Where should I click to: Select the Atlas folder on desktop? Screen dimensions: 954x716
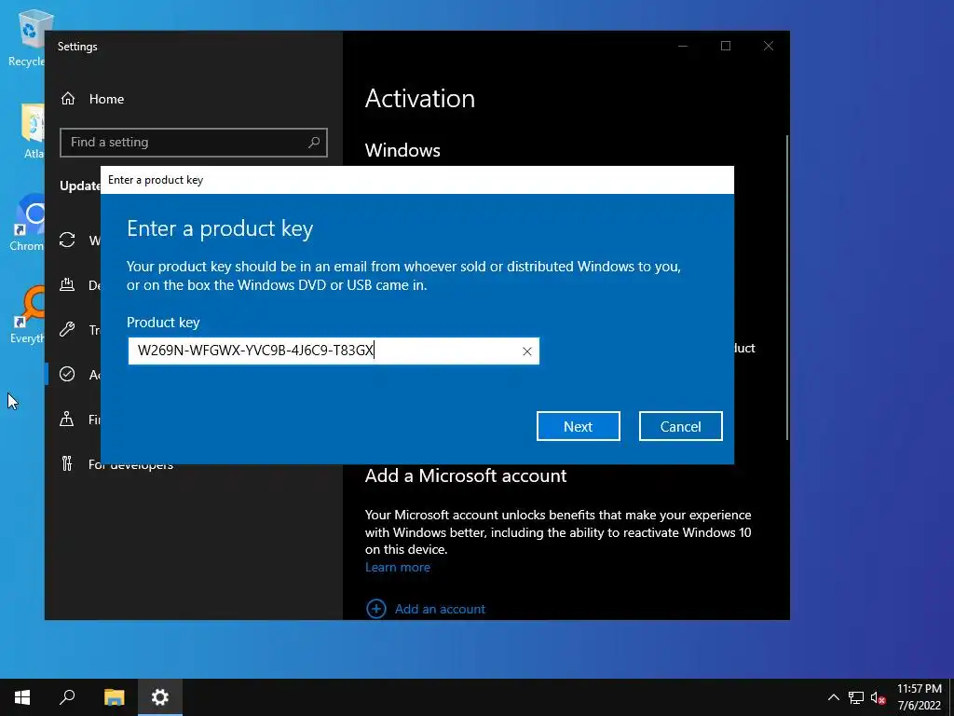pyautogui.click(x=32, y=131)
